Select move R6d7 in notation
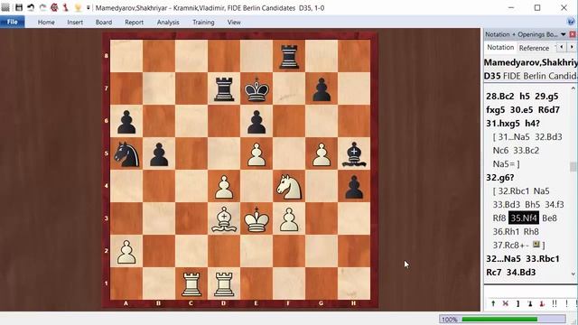This screenshot has width=578, height=325. pos(549,110)
